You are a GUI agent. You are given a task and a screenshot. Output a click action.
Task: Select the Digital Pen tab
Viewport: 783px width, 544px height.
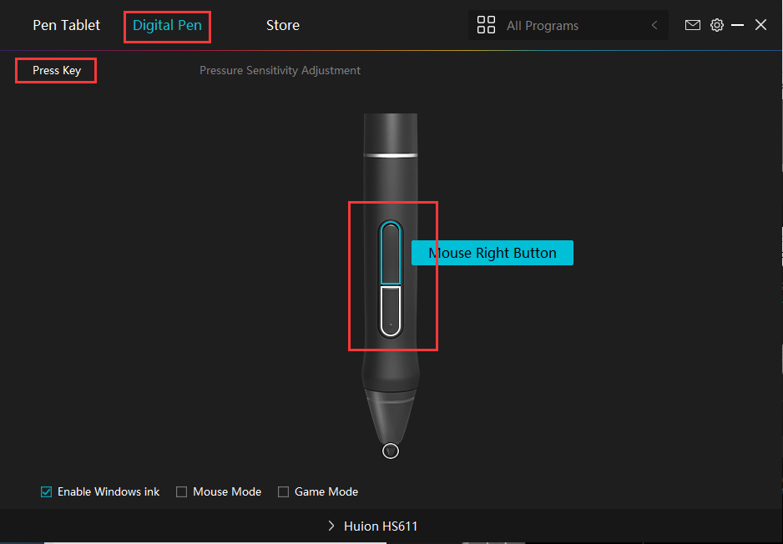(x=167, y=26)
